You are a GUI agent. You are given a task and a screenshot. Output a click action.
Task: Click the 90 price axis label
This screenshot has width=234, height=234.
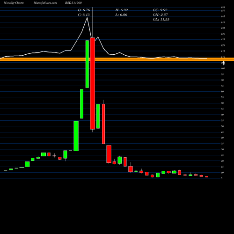click(x=222, y=80)
